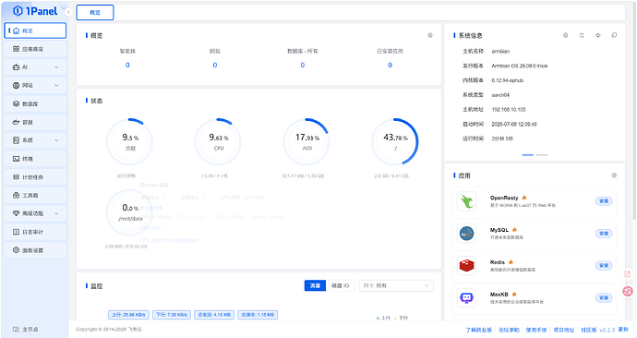This screenshot has width=637, height=338.
Task: Click the MaxKB app logo
Action: (x=466, y=298)
